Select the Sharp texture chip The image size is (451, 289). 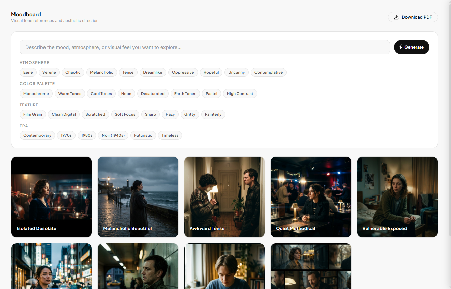click(150, 114)
